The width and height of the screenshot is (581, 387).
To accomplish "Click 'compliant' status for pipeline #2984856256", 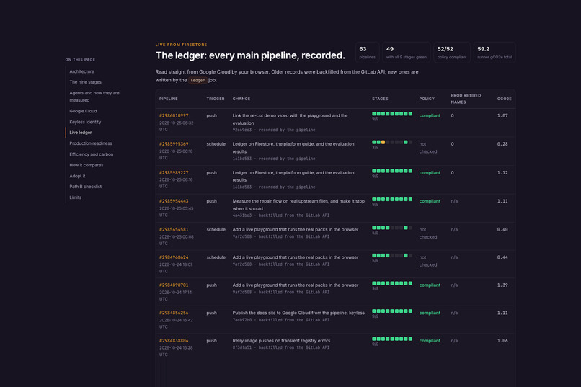I will tap(430, 313).
